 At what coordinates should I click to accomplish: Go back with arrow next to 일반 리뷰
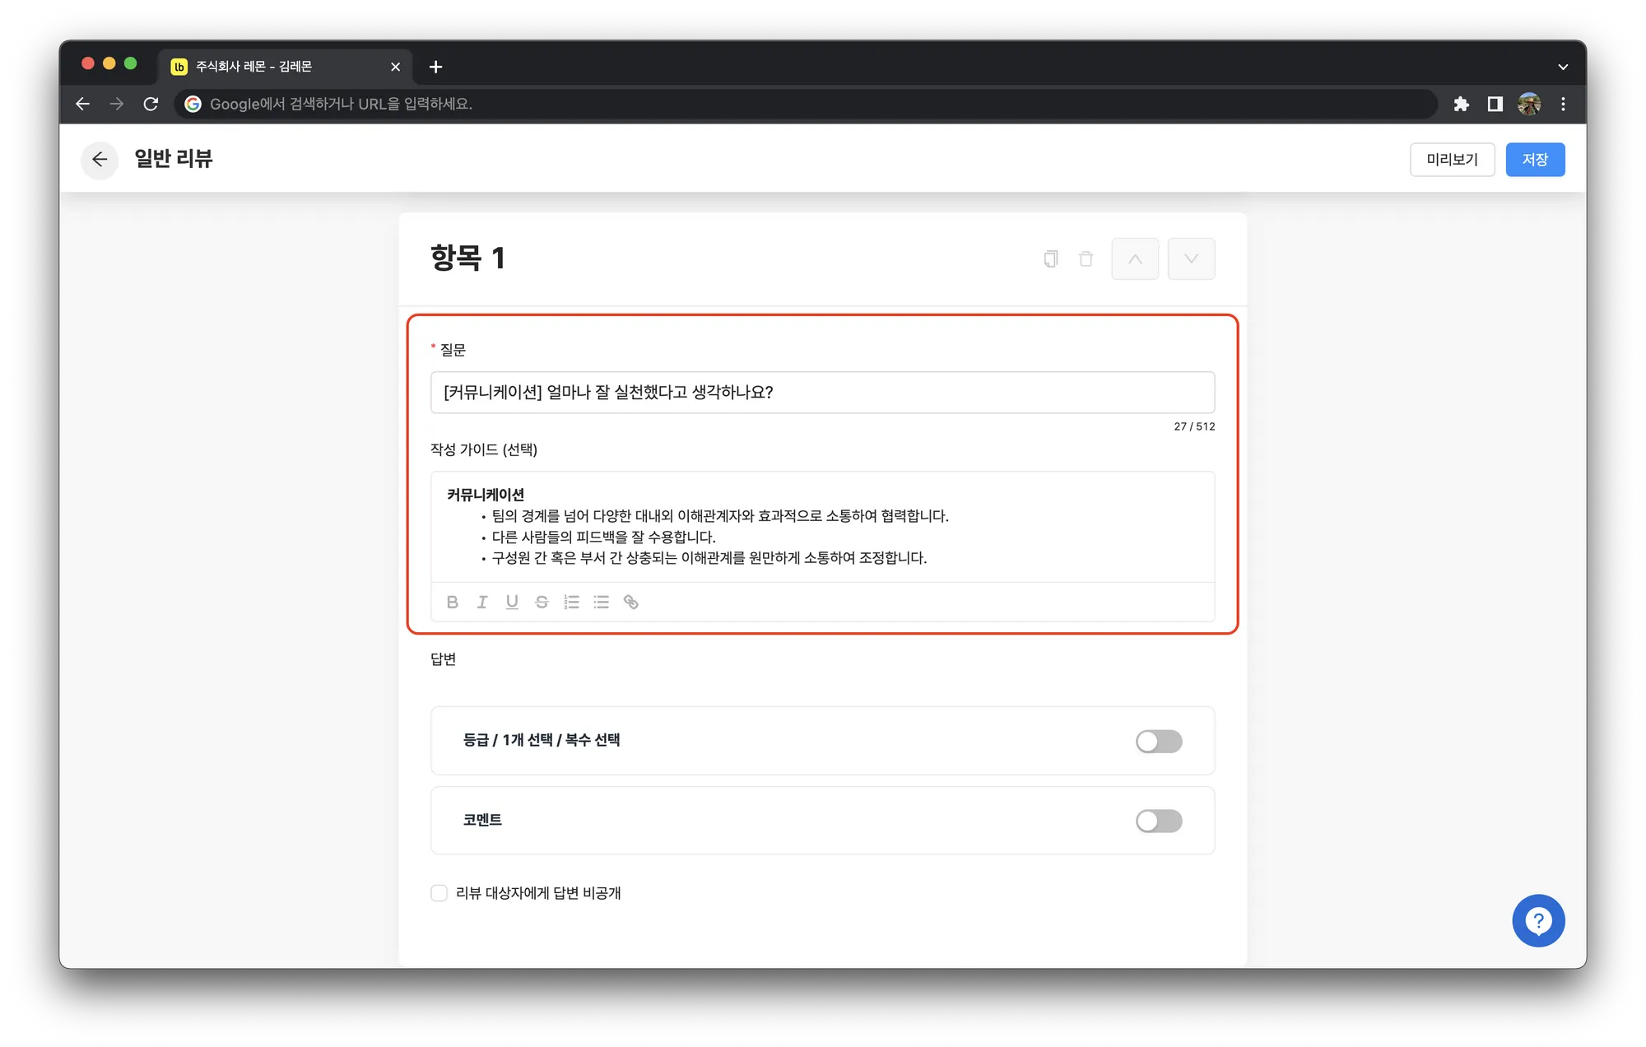(x=100, y=160)
